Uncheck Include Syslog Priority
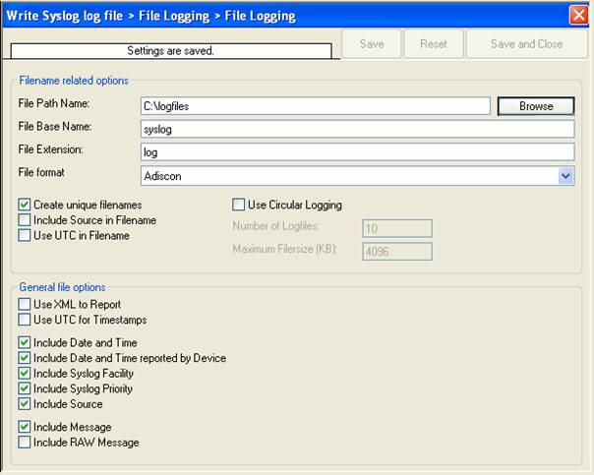594x475 pixels. click(25, 388)
